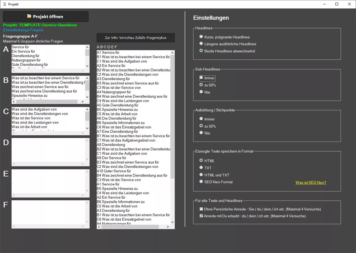Click the Projekt window title icon
Image resolution: width=356 pixels, height=253 pixels.
[5, 4]
